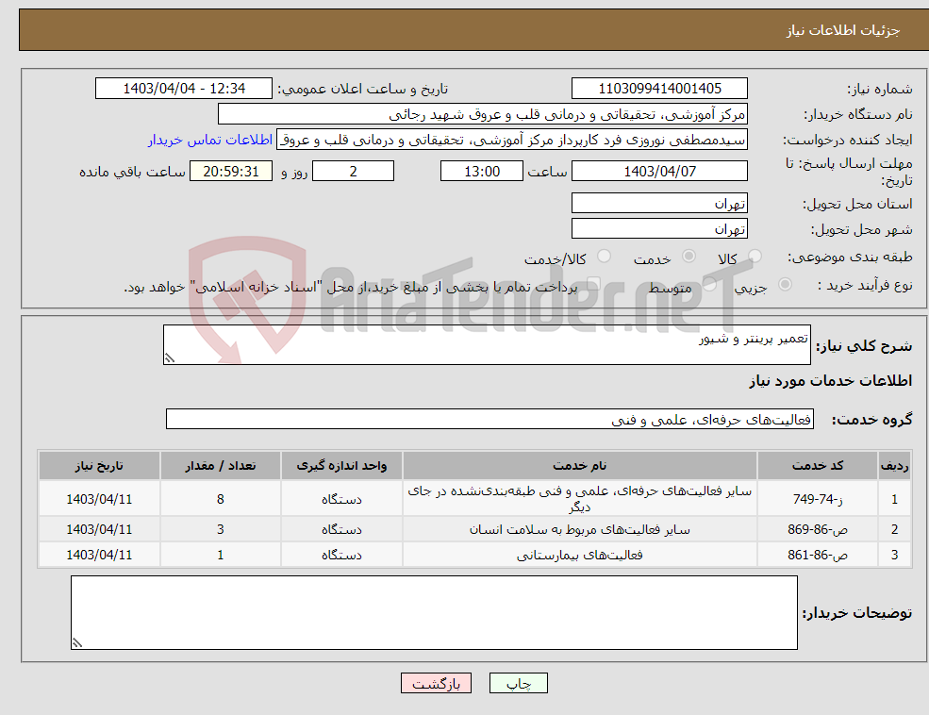Screen dimensions: 929x715
Task: Click the remaining time 20:59:31 field
Action: click(231, 171)
